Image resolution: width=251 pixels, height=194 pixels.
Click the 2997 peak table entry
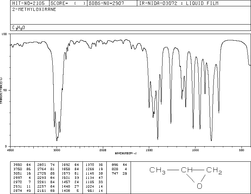pos(22,178)
